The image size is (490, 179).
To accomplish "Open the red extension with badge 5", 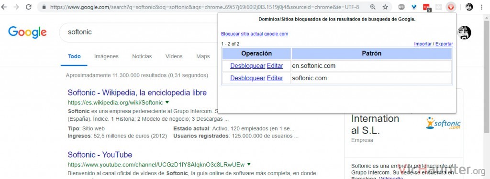I will (x=427, y=7).
